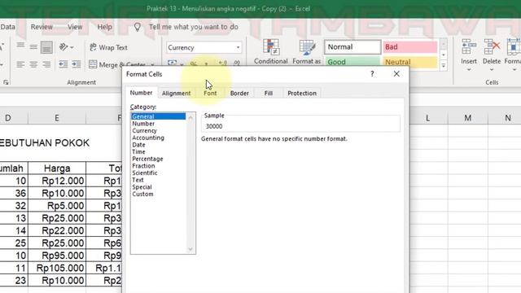
Task: Click the Format Cells help question mark
Action: [372, 74]
